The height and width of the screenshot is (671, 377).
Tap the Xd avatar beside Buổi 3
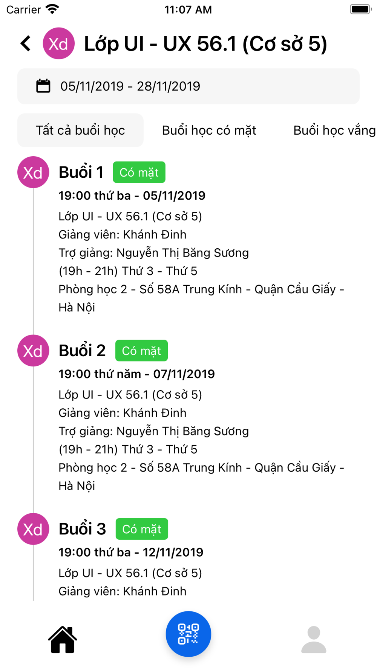point(33,529)
